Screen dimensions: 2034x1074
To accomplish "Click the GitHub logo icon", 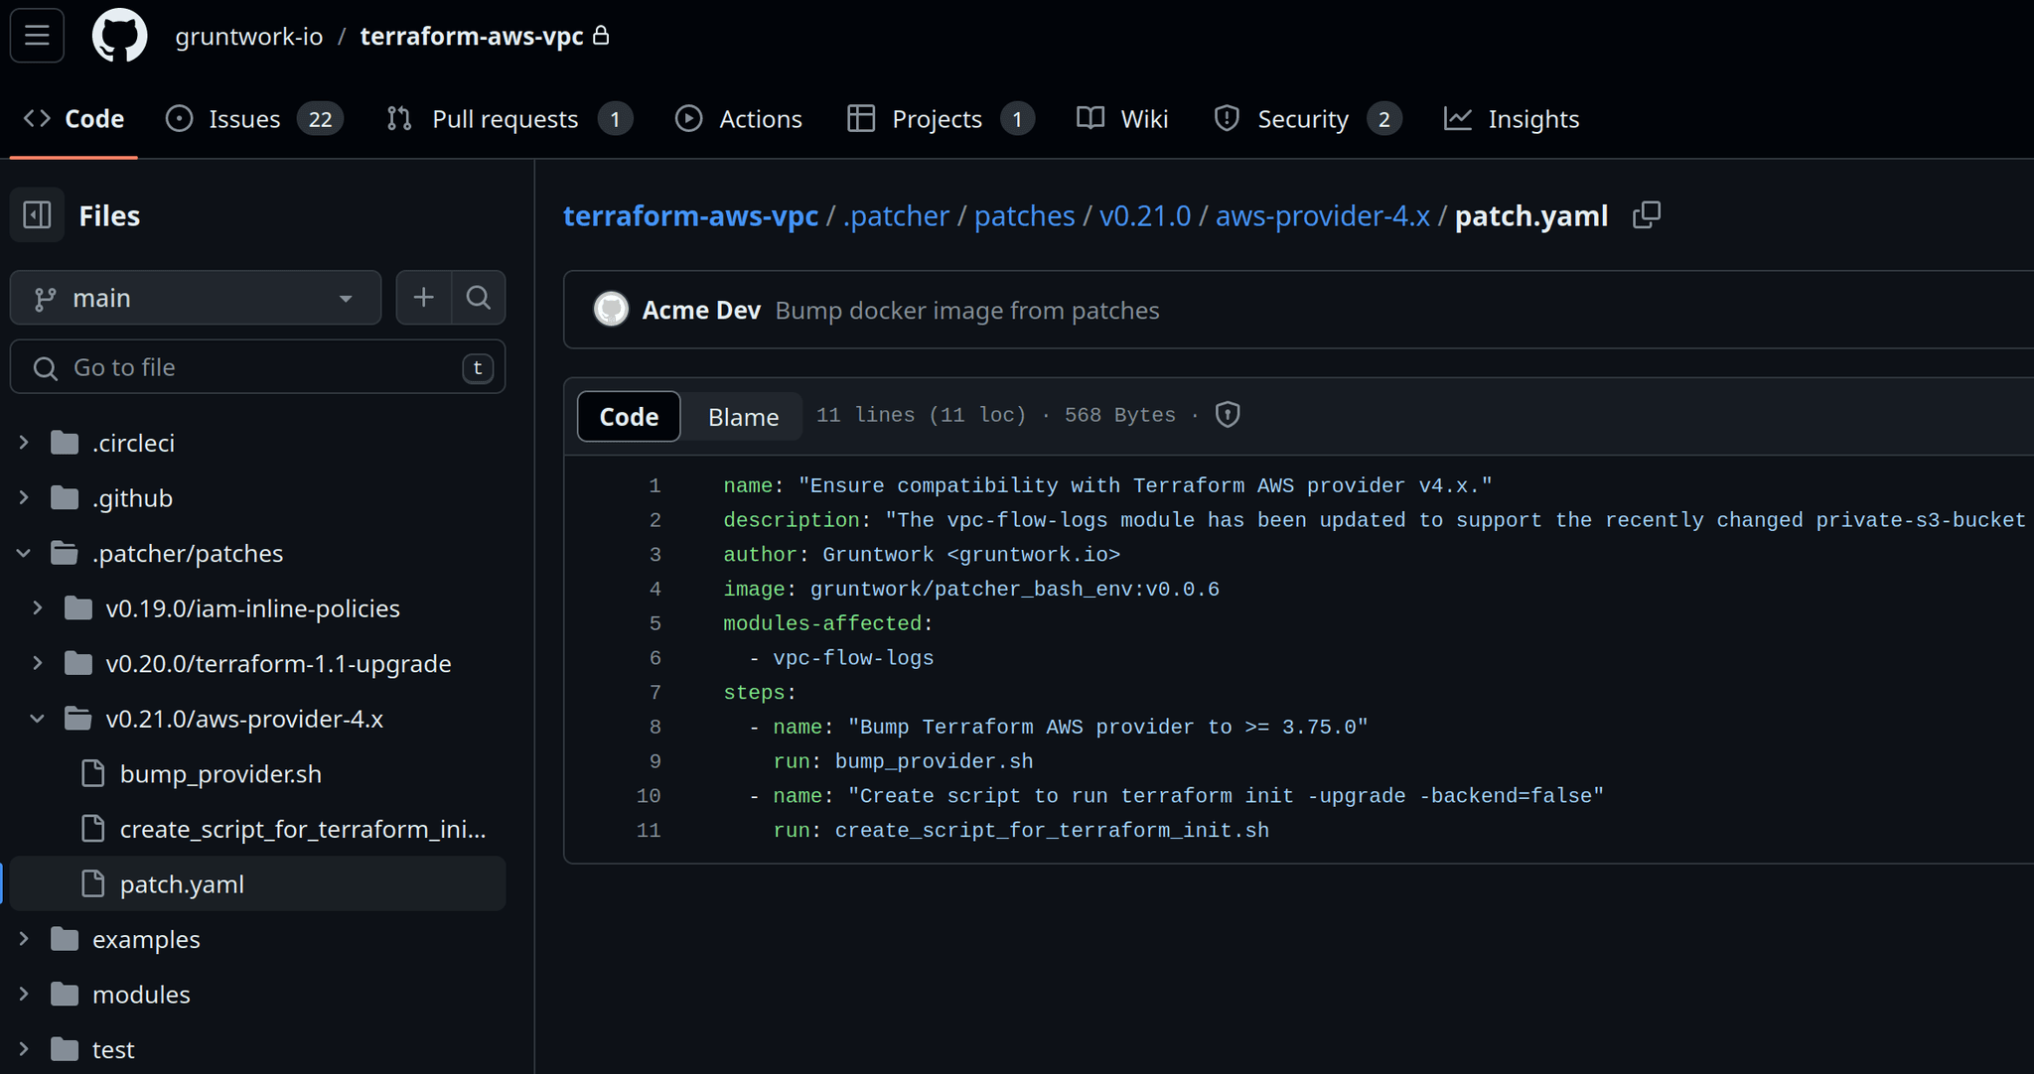I will click(x=119, y=36).
